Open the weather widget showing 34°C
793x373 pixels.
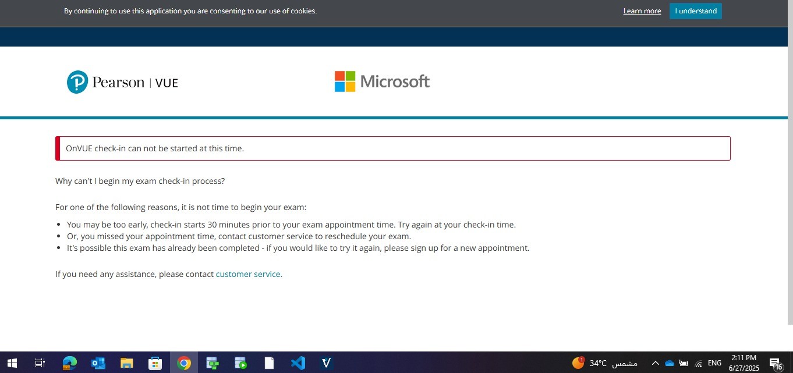point(605,363)
